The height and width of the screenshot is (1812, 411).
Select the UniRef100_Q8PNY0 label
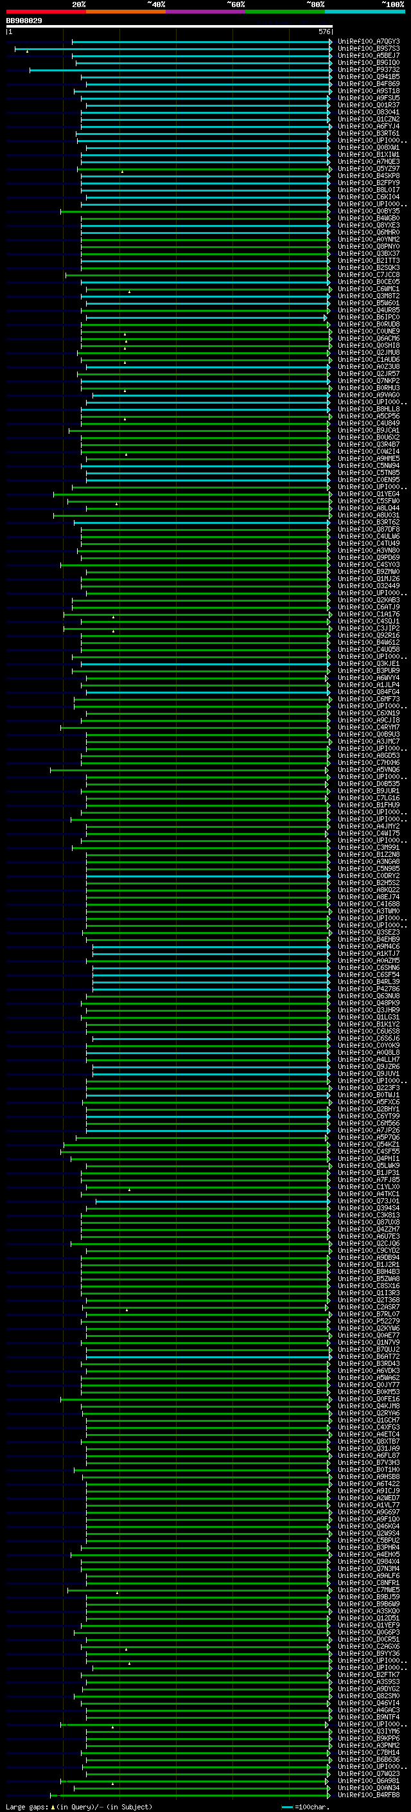(x=368, y=247)
